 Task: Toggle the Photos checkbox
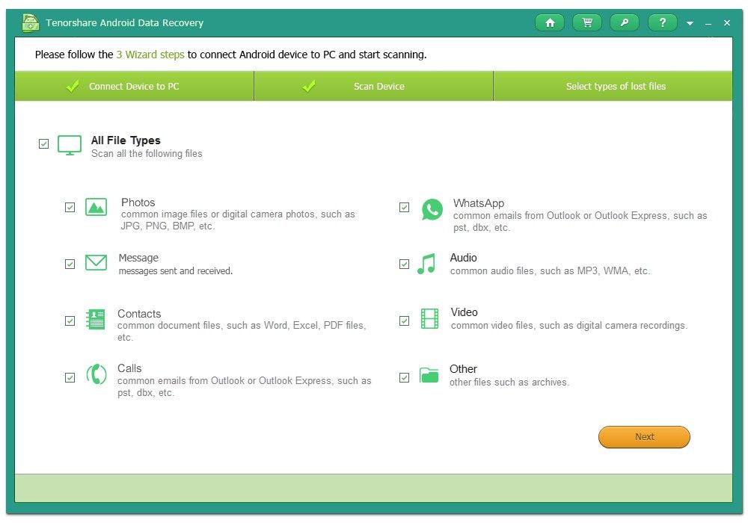(70, 207)
